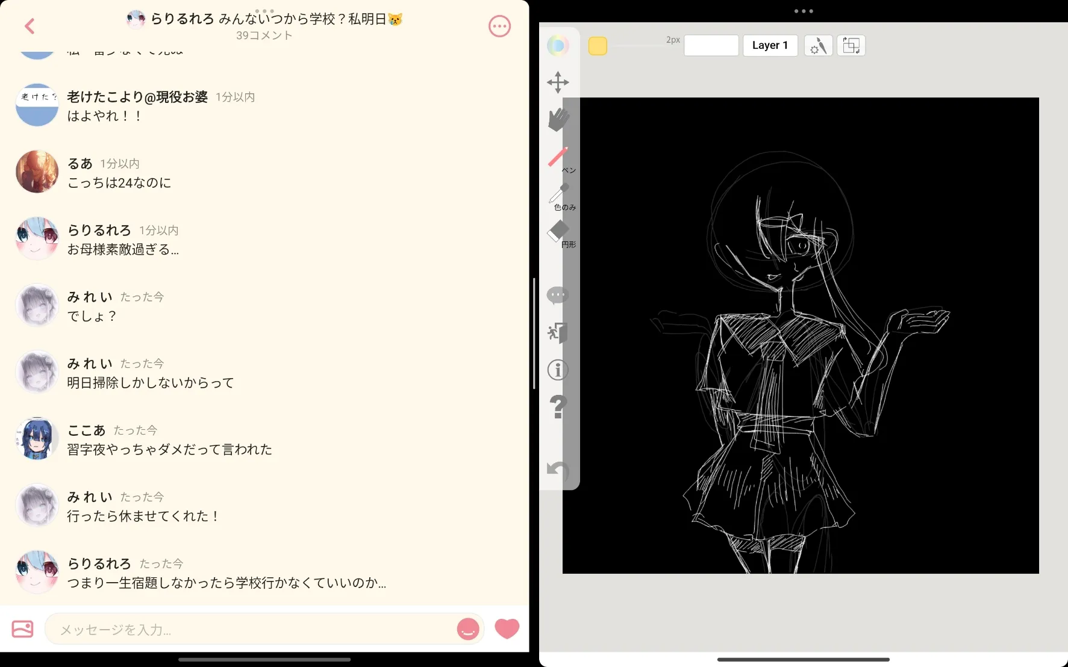This screenshot has width=1068, height=667.
Task: Tap username 老けたこより@現役お婆
Action: click(x=137, y=97)
